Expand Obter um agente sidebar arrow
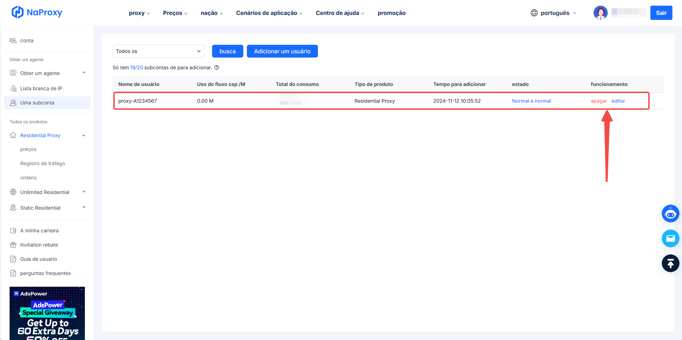Screen dimensions: 682x340 tap(84, 73)
